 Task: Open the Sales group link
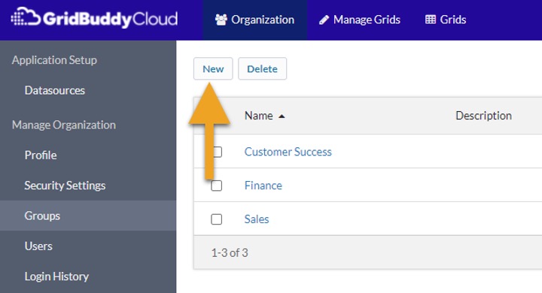click(x=257, y=219)
